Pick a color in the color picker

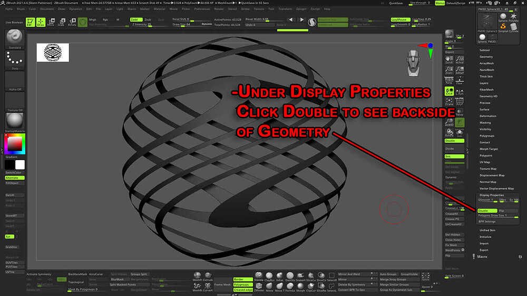click(15, 144)
